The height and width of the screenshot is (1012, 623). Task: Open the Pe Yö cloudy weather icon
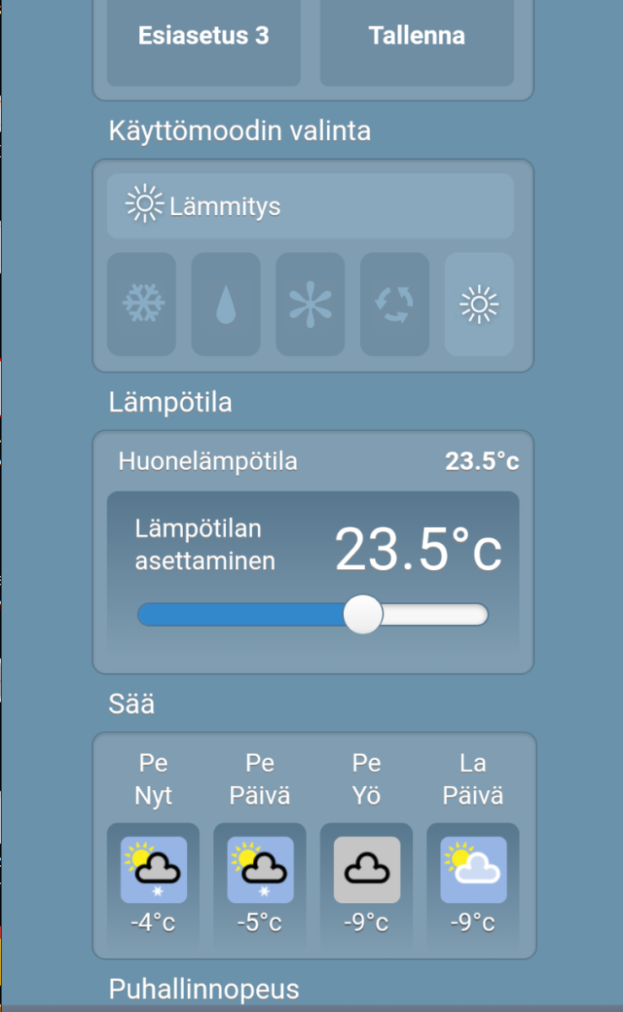pyautogui.click(x=367, y=869)
